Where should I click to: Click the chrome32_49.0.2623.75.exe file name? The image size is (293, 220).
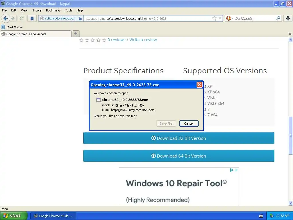[125, 100]
